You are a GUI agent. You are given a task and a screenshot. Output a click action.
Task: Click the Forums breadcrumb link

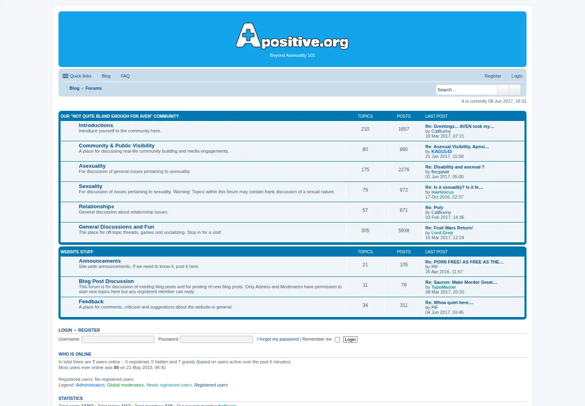point(93,88)
